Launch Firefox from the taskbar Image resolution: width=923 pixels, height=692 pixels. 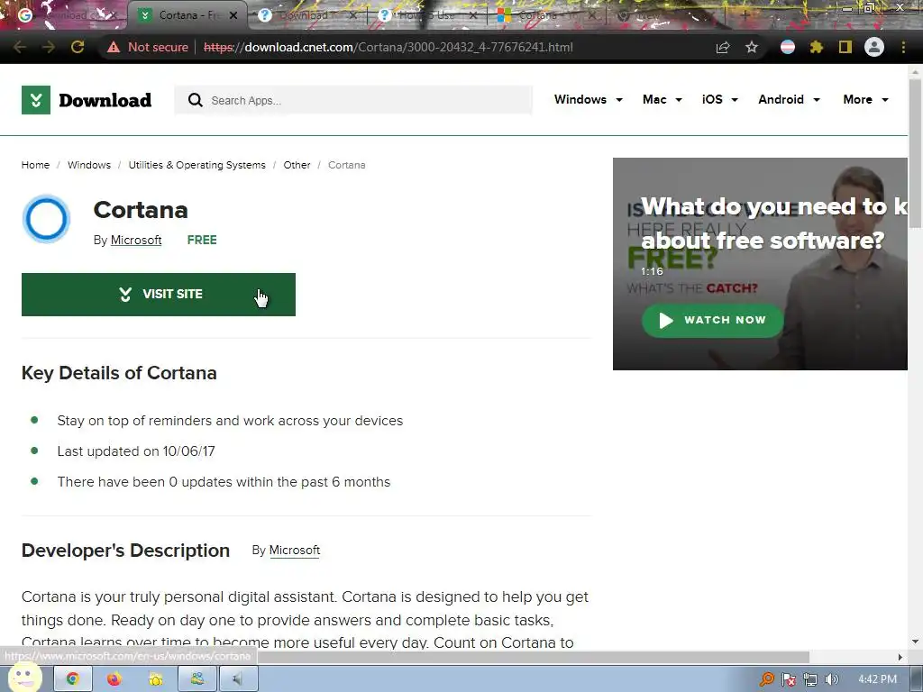coord(114,679)
